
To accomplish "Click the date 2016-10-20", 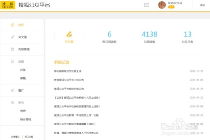I will pyautogui.click(x=196, y=71).
